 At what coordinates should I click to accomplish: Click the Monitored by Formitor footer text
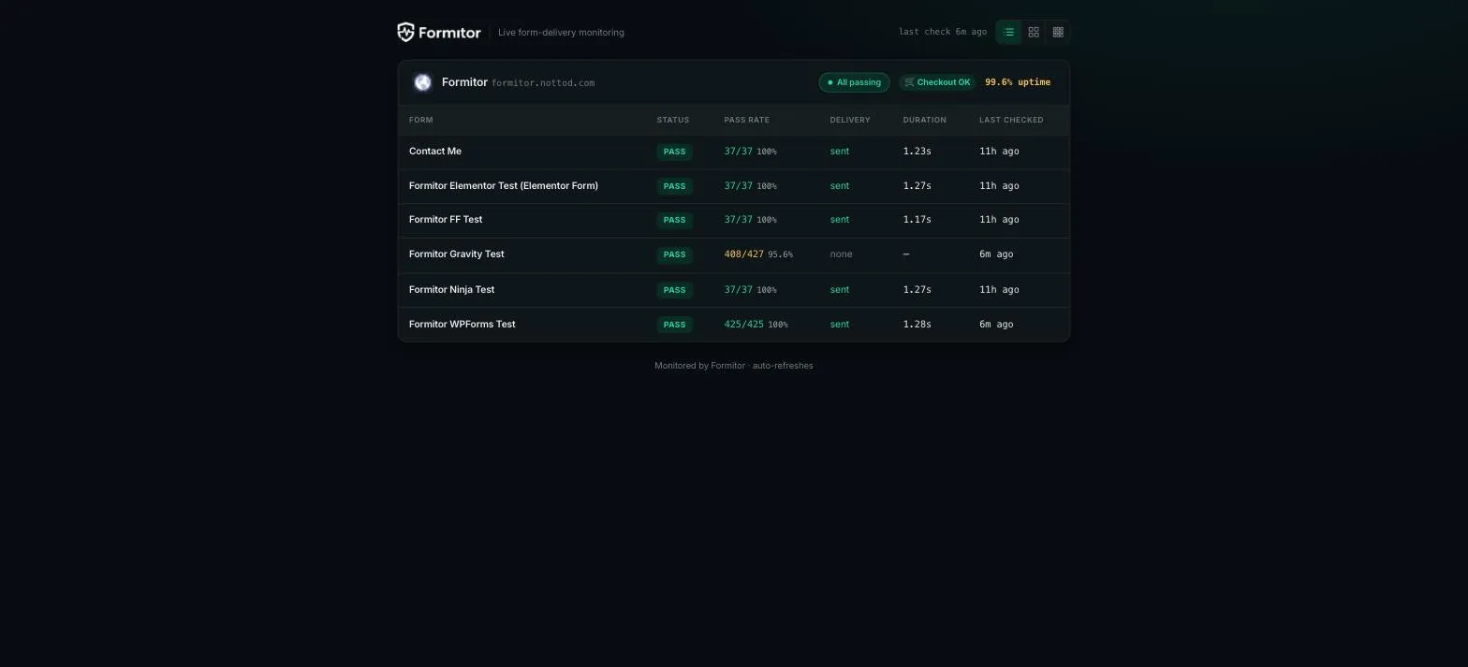pyautogui.click(x=733, y=366)
